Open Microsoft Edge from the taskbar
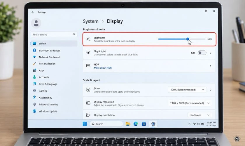Image resolution: width=245 pixels, height=146 pixels. (x=136, y=124)
